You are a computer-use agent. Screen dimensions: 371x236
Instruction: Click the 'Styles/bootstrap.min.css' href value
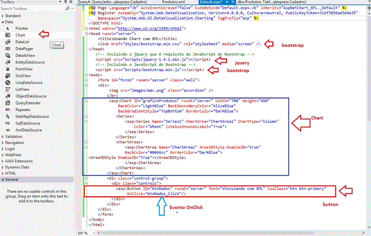point(152,44)
